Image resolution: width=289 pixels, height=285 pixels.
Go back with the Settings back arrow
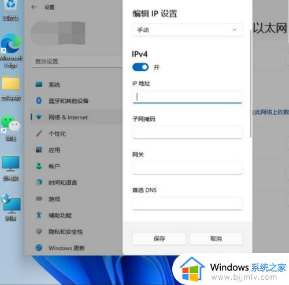pyautogui.click(x=34, y=7)
